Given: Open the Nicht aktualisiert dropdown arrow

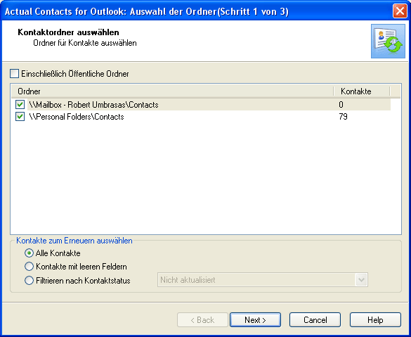Looking at the screenshot, I should click(361, 280).
